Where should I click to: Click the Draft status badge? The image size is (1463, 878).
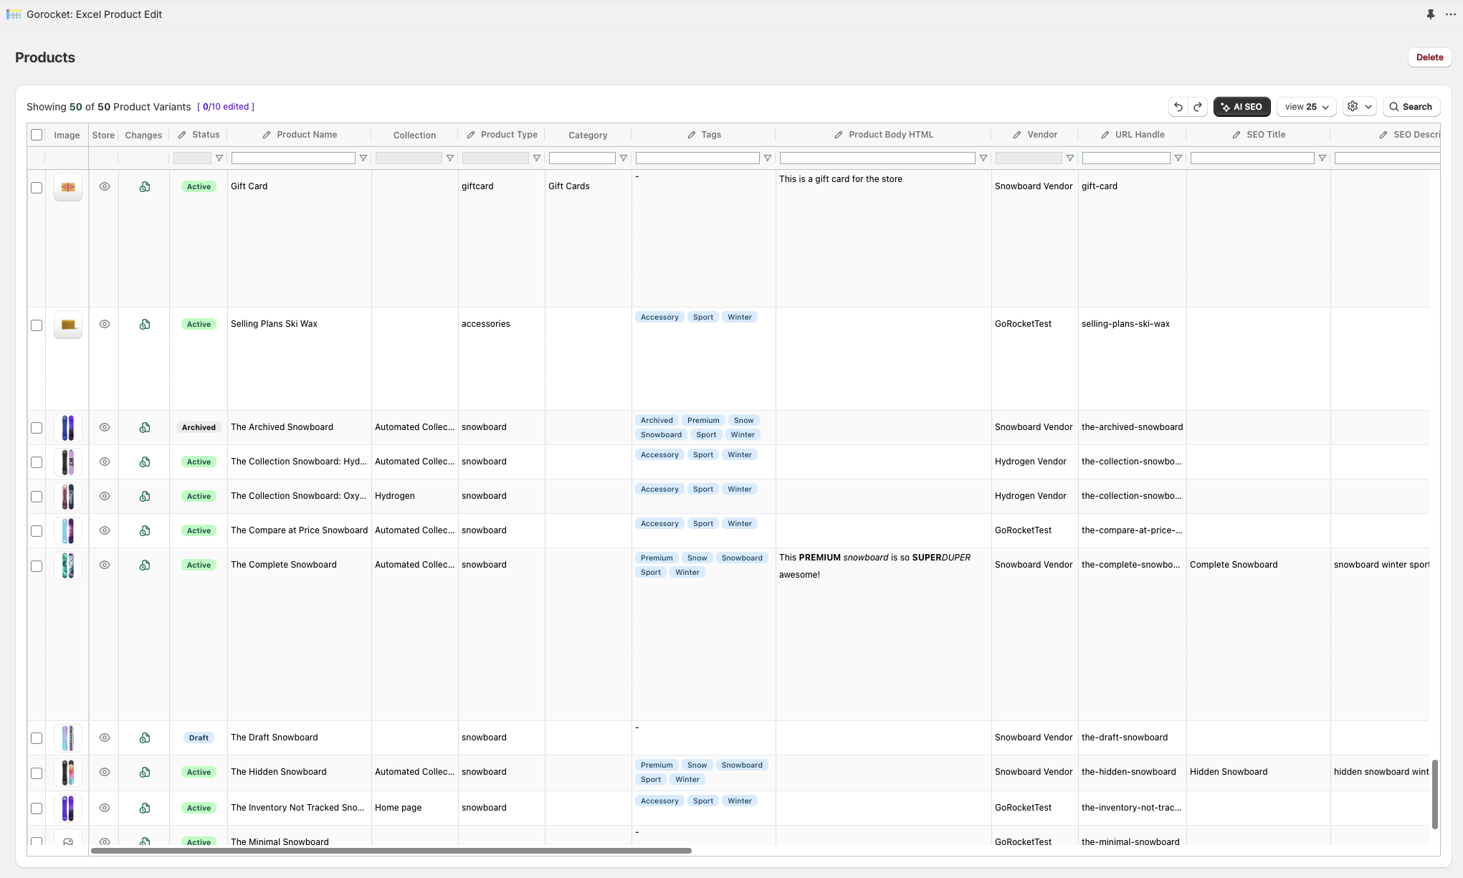coord(199,738)
